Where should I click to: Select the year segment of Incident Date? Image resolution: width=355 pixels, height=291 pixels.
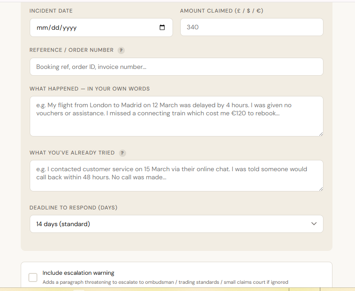(69, 27)
